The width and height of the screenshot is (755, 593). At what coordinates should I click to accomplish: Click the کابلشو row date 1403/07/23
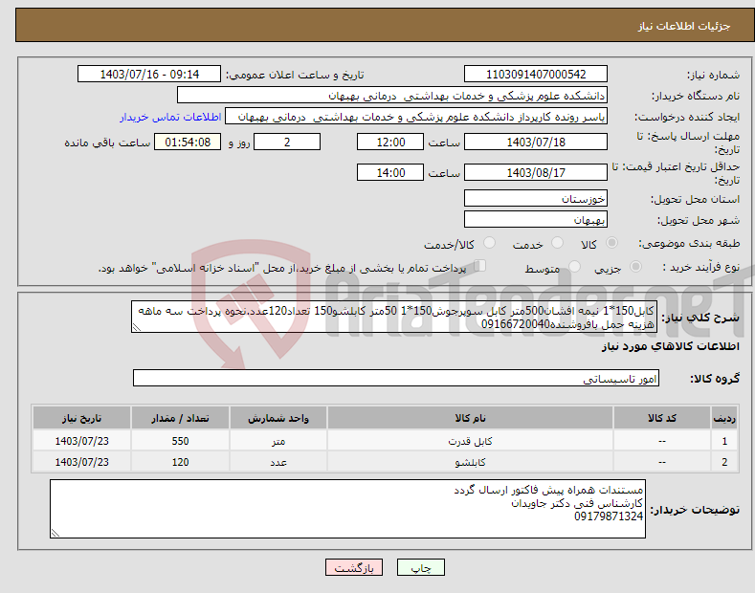(x=82, y=462)
